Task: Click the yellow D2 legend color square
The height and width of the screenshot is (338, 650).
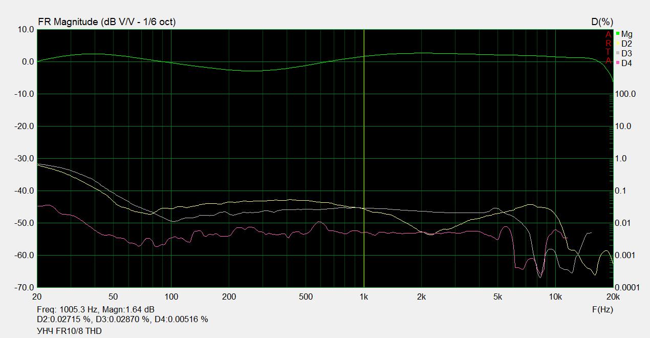Action: 618,44
